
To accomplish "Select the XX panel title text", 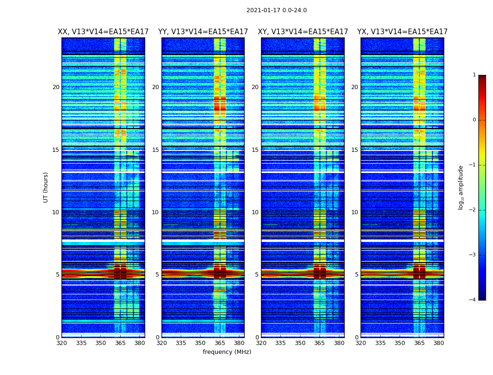I will click(103, 32).
